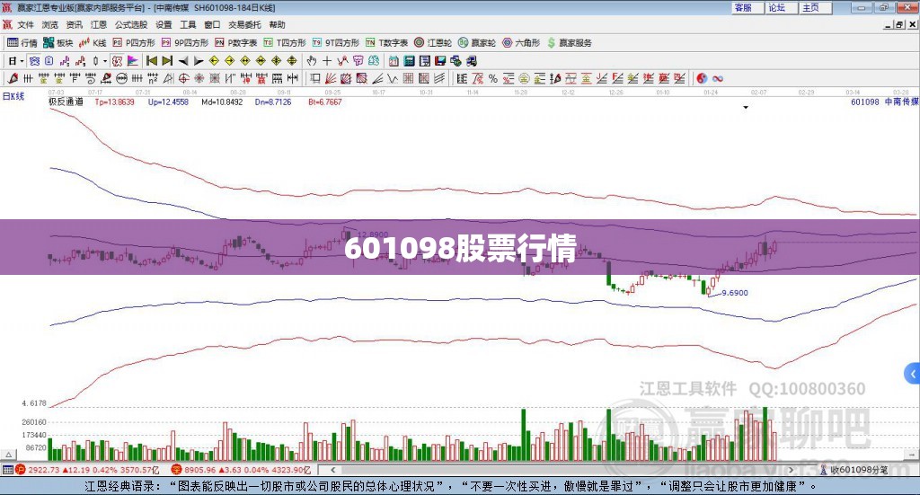Click the 日K线 label
Image resolution: width=920 pixels, height=495 pixels.
pos(13,96)
